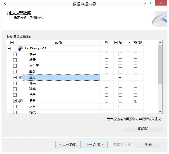Check the row checkbox for 出生年
Image resolution: width=169 pixels, height=154 pixels.
pyautogui.click(x=15, y=66)
